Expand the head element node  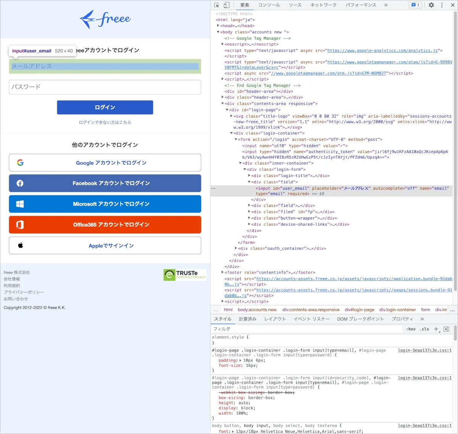(218, 26)
